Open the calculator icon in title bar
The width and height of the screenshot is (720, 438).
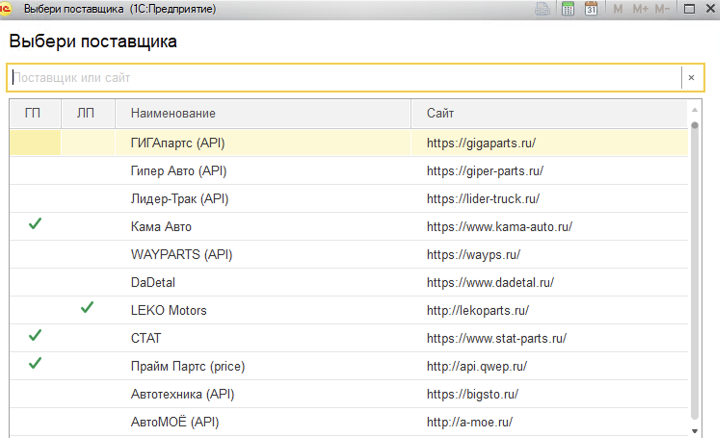[x=568, y=9]
